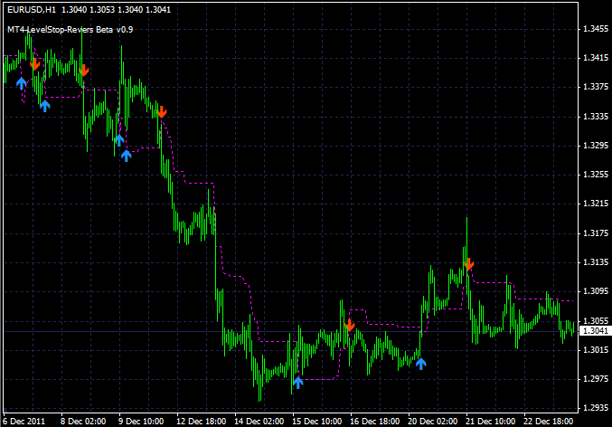Click the 1.3415 price axis label
This screenshot has height=427, width=612.
596,58
